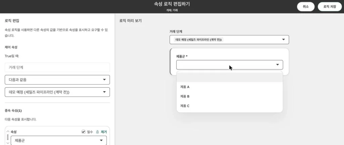Move property down with the down chevron
Screen dimensions: 344x145
click(8, 143)
